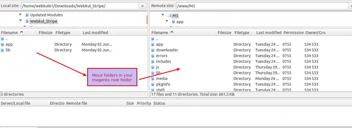Go to parent directory in remote list
This screenshot has width=352, height=128.
(157, 39)
